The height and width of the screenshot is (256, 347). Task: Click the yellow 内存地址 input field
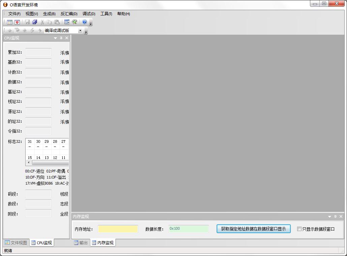tap(118, 229)
